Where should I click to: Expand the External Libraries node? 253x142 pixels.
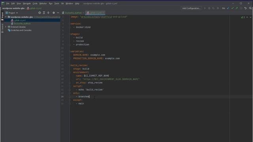pyautogui.click(x=6, y=27)
